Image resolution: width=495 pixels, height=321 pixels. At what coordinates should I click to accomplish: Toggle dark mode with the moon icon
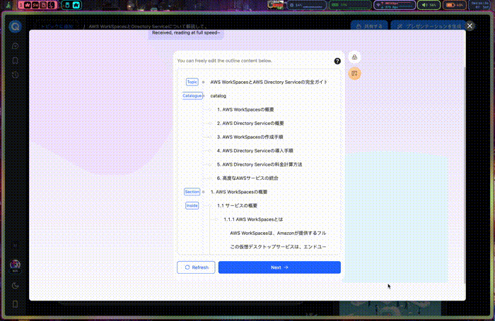coord(15,286)
